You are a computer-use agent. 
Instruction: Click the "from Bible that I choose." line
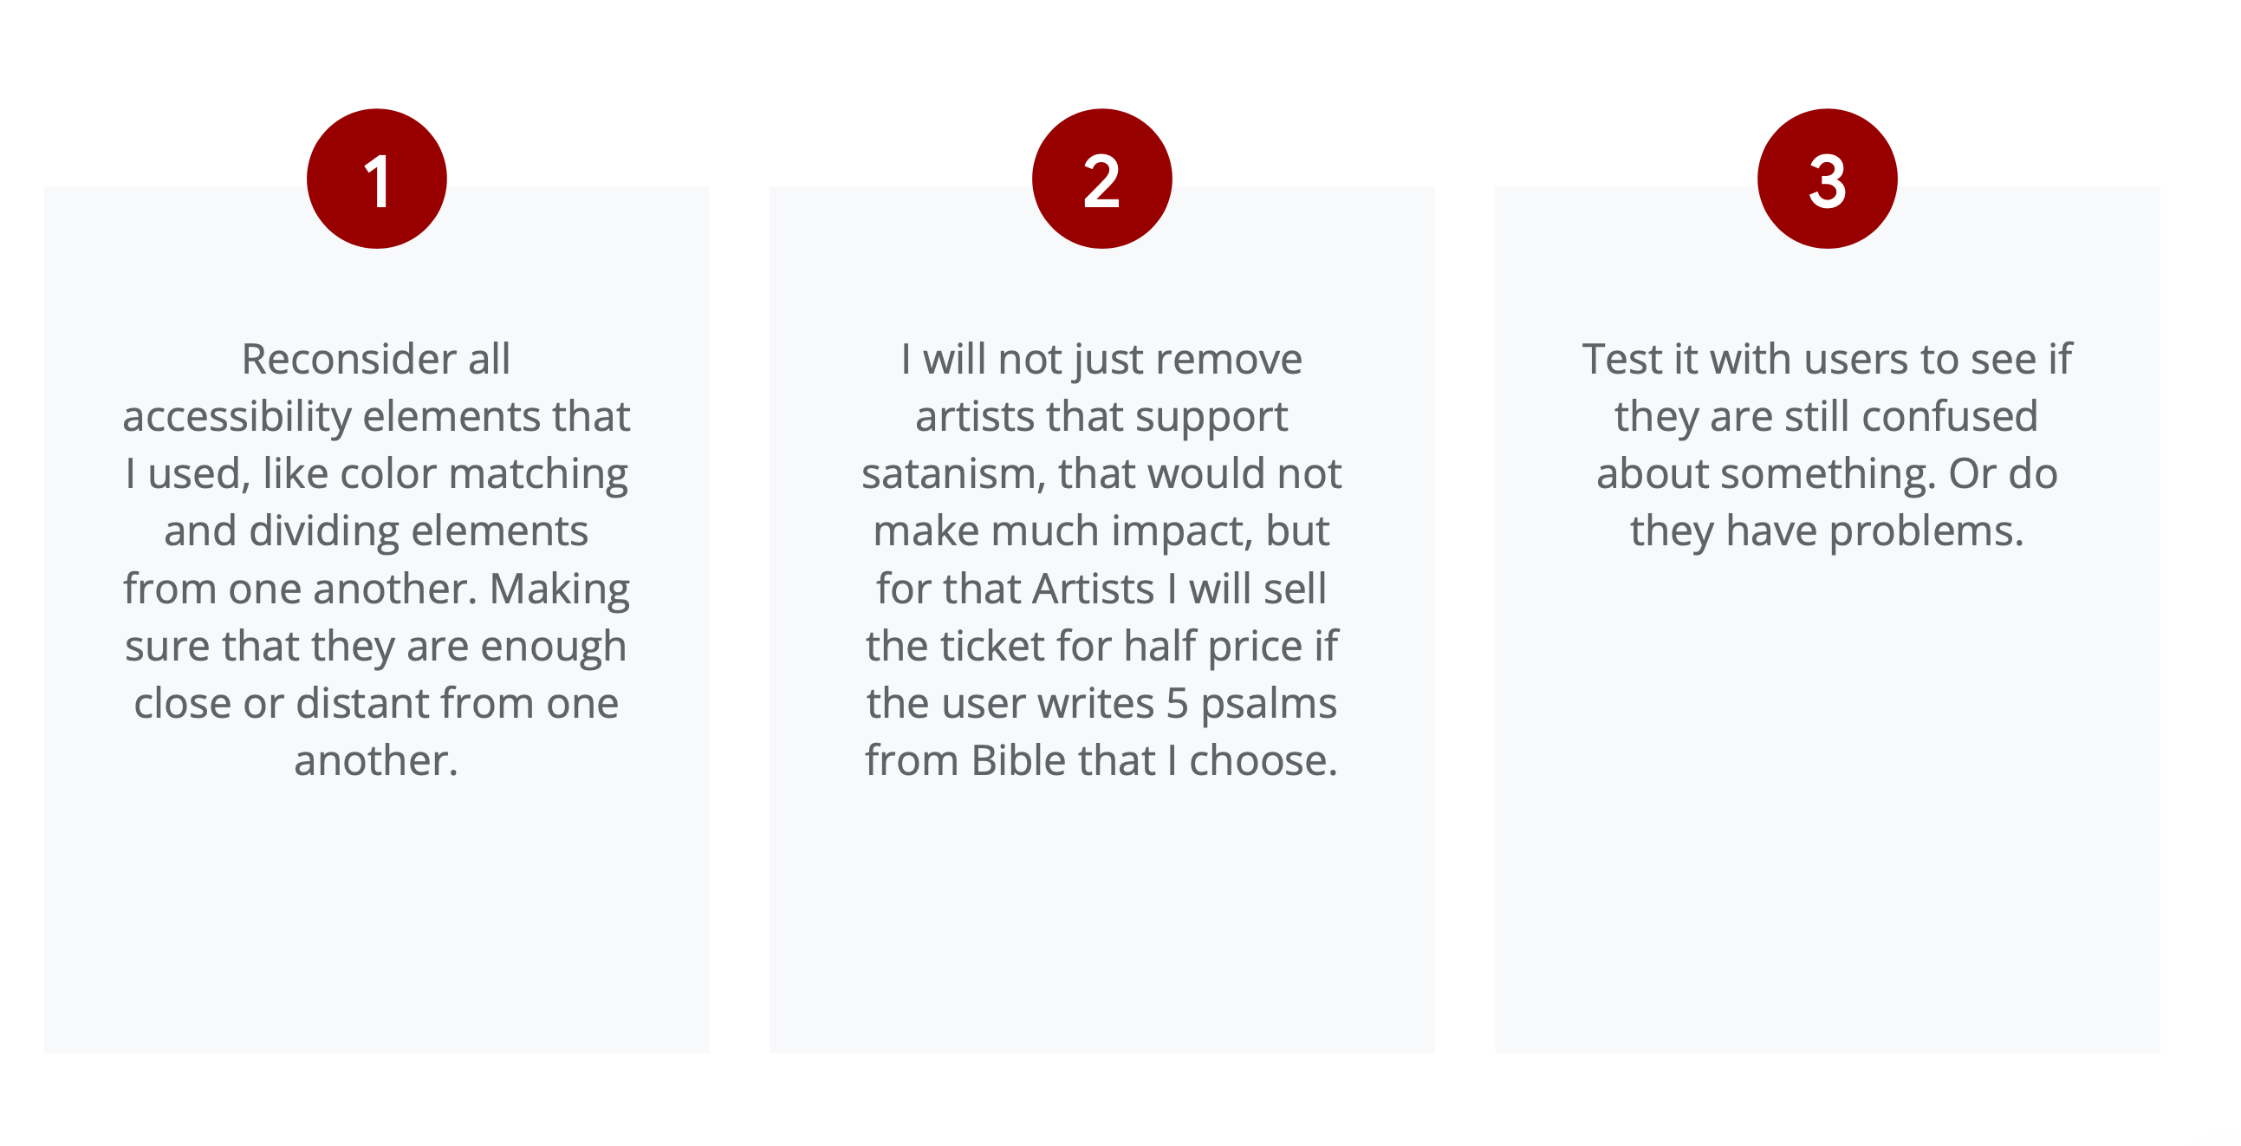coord(1101,760)
